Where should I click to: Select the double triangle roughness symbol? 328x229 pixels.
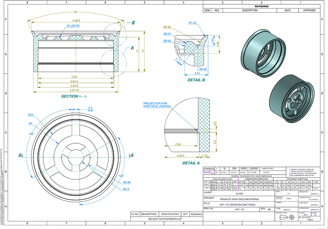(x=234, y=168)
